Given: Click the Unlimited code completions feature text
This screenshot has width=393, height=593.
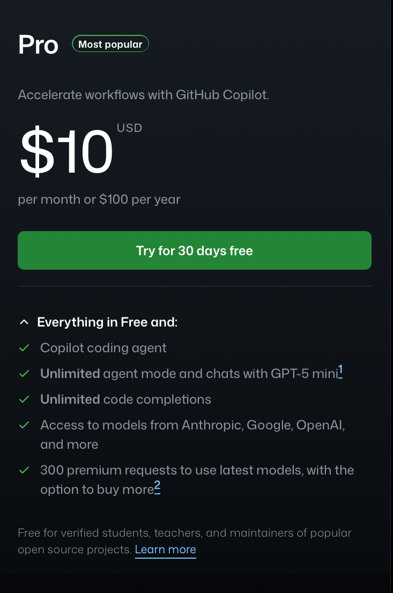Looking at the screenshot, I should (x=125, y=399).
